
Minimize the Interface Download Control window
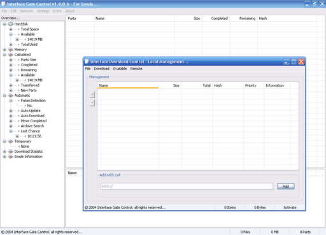[286, 62]
